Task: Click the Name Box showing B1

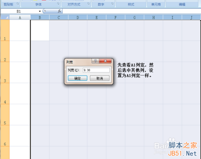Action: (19, 11)
